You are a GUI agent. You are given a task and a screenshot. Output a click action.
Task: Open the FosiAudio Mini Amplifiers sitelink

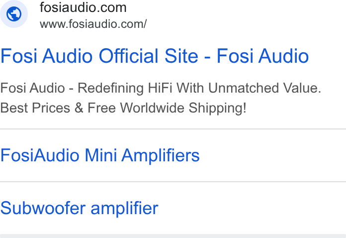[x=100, y=155]
